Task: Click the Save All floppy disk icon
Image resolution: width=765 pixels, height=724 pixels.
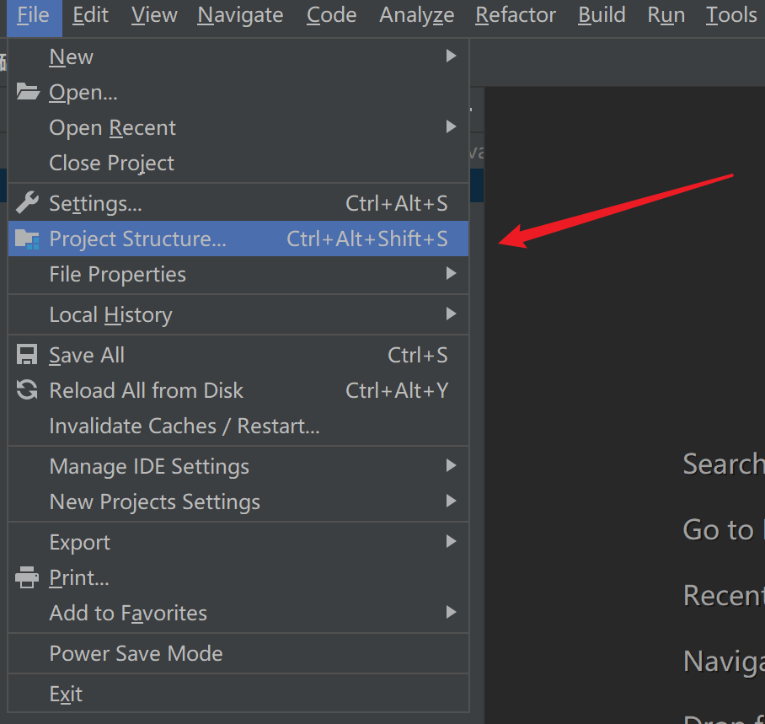Action: (x=28, y=355)
